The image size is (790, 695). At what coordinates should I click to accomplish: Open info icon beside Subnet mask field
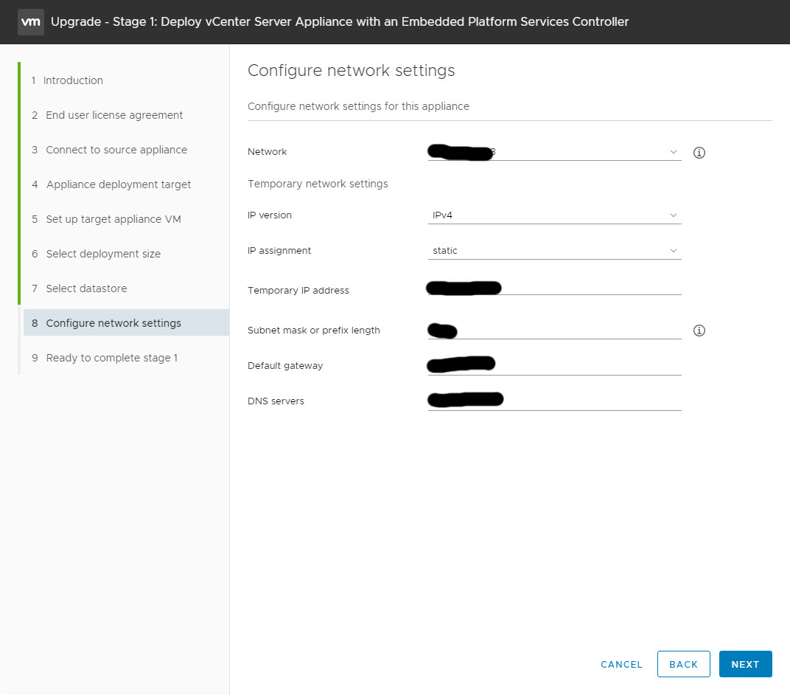point(699,331)
